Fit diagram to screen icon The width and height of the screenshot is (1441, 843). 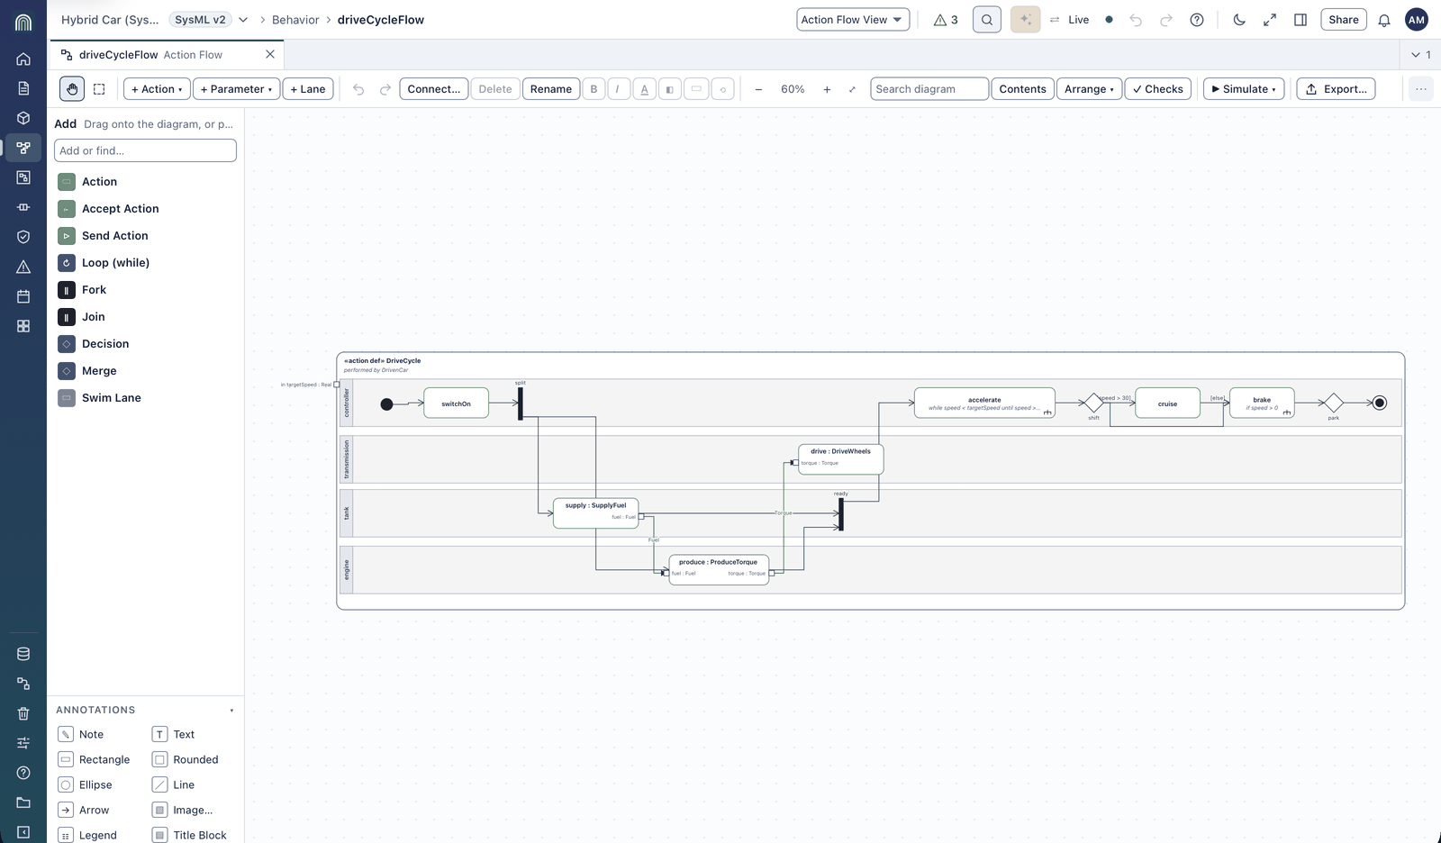(x=852, y=89)
